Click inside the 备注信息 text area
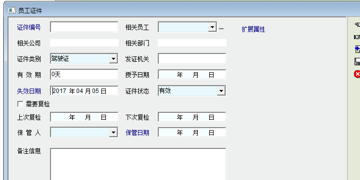 (x=138, y=164)
